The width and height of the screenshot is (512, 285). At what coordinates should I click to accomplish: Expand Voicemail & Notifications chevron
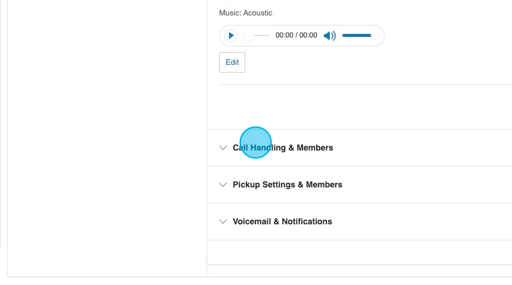coord(223,221)
